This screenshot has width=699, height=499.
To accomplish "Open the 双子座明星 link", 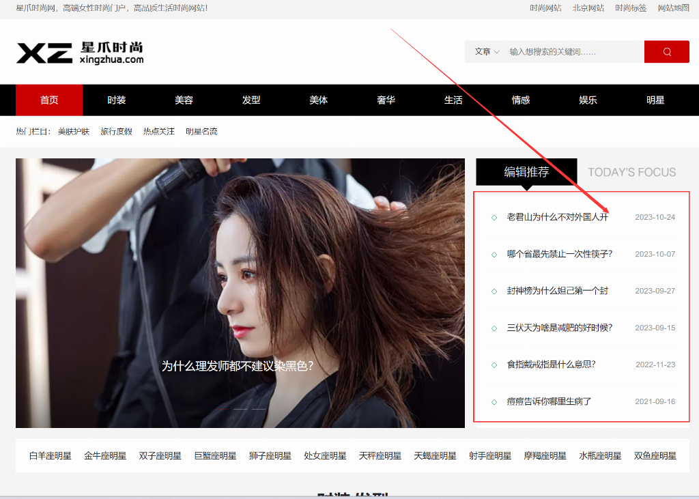I will tap(160, 456).
